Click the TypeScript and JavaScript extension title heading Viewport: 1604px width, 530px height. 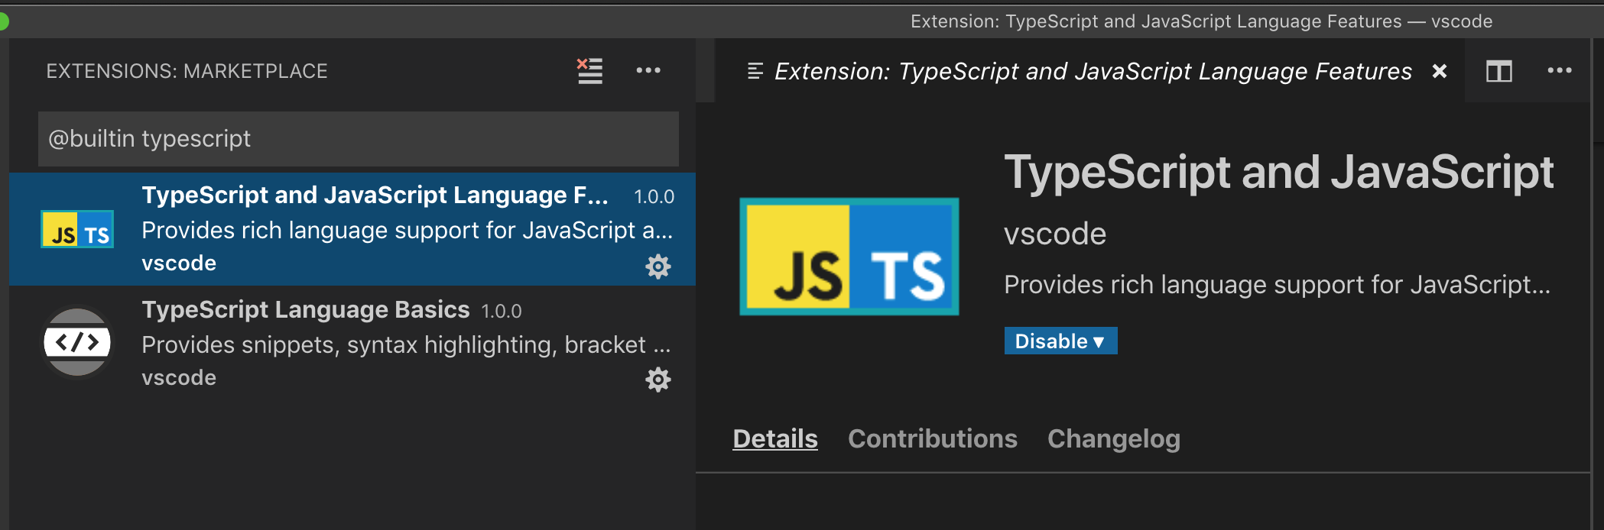1278,173
